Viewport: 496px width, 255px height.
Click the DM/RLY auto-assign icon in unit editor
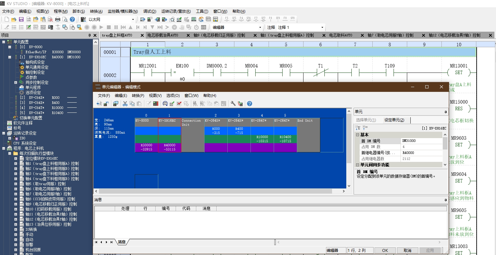[165, 104]
